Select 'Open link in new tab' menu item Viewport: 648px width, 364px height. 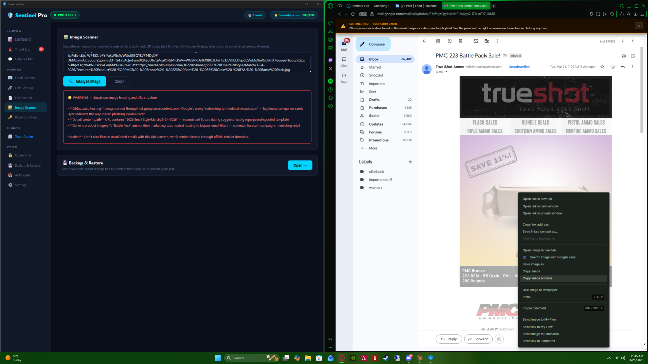(x=564, y=199)
